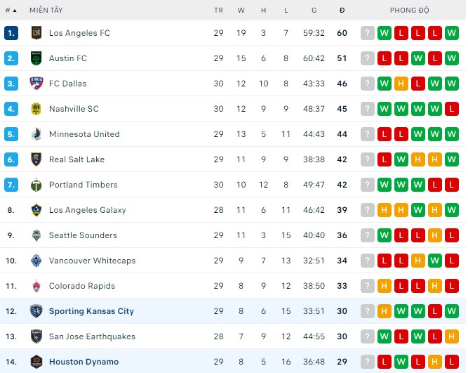Sort standings by the TR matches column
Viewport: 468px width, 373px height.
(x=219, y=11)
